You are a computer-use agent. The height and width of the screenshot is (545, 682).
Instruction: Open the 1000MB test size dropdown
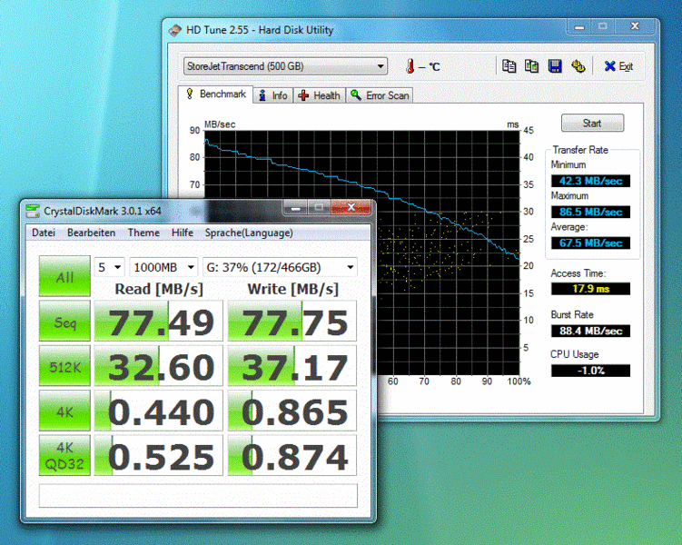164,267
